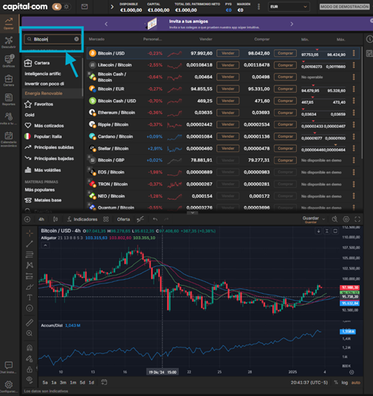Expand the account summary arrow

click(x=112, y=6)
